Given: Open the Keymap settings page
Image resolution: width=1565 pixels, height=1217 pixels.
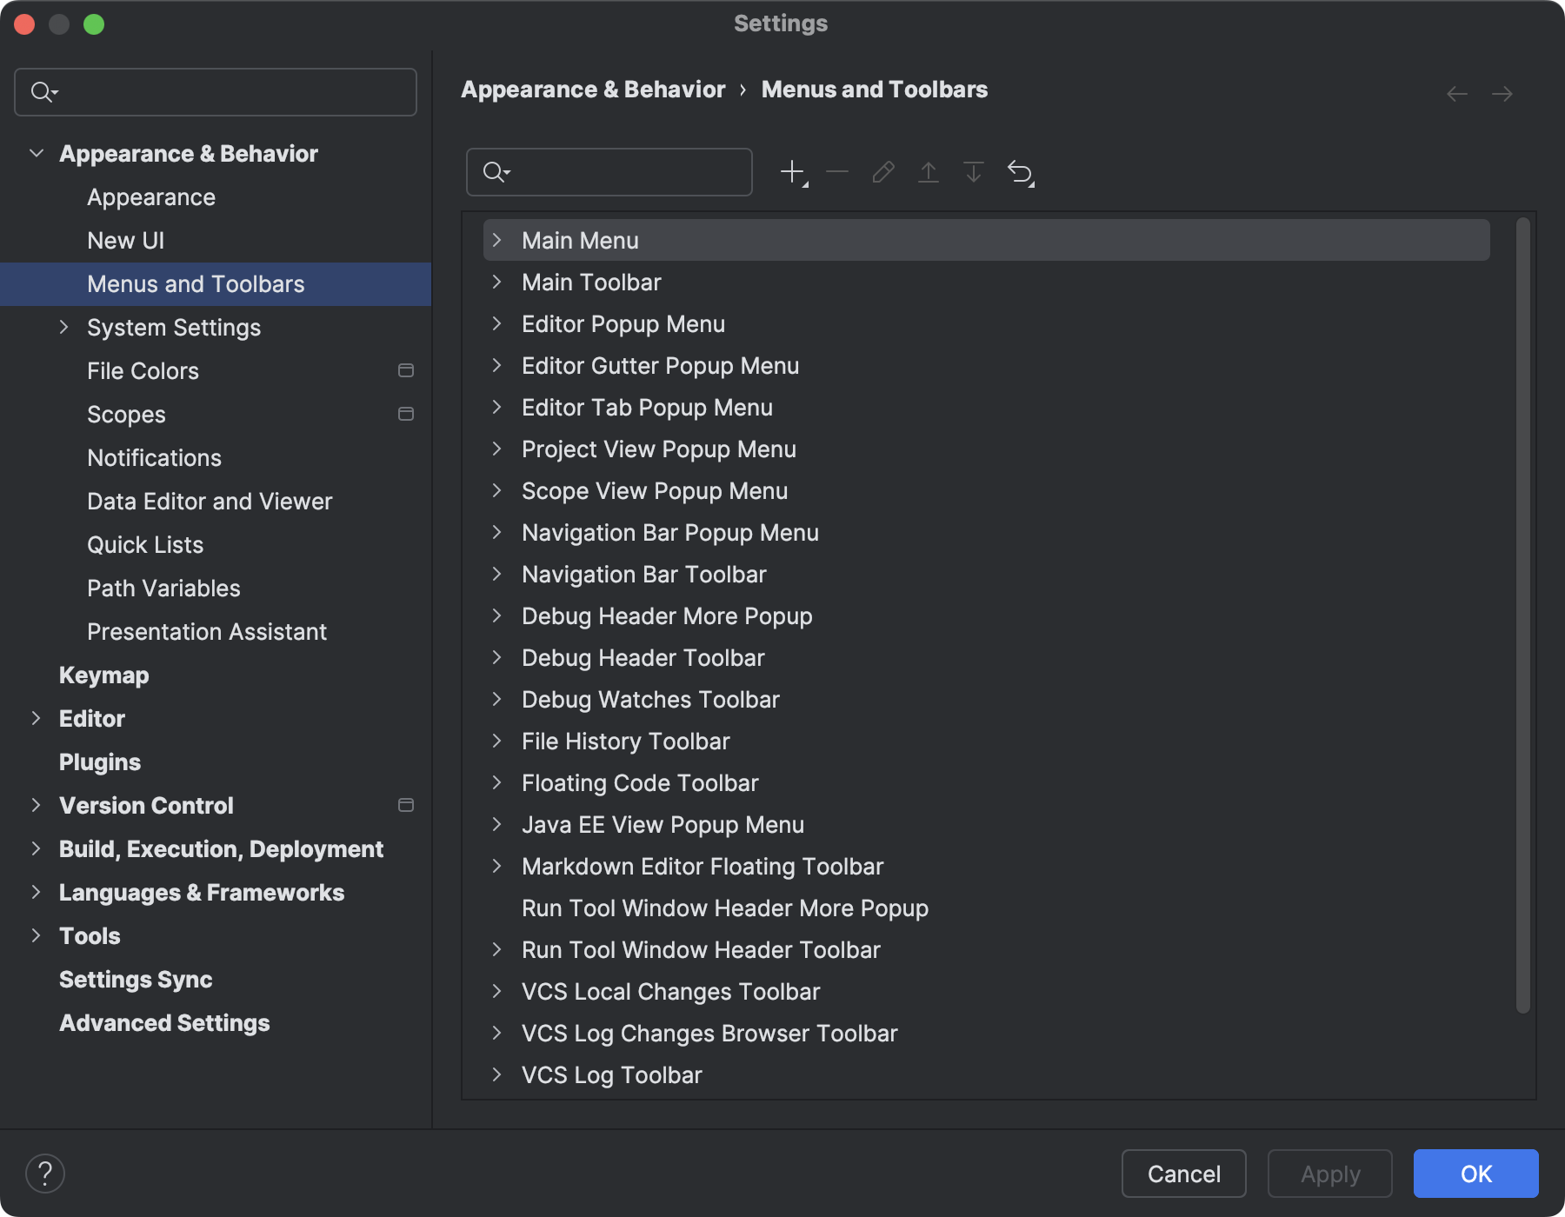Looking at the screenshot, I should click(x=104, y=675).
